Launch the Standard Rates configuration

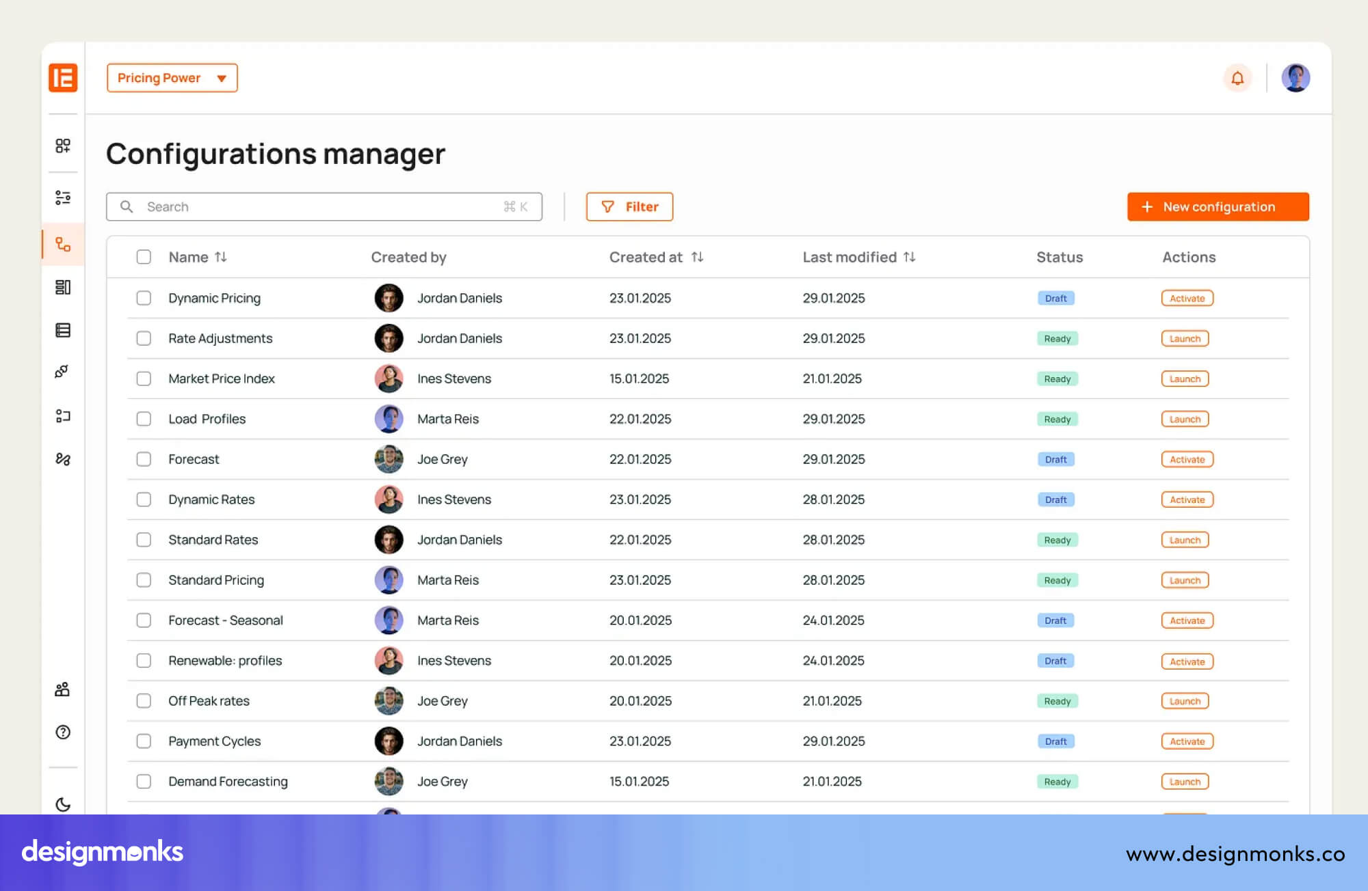pos(1185,540)
